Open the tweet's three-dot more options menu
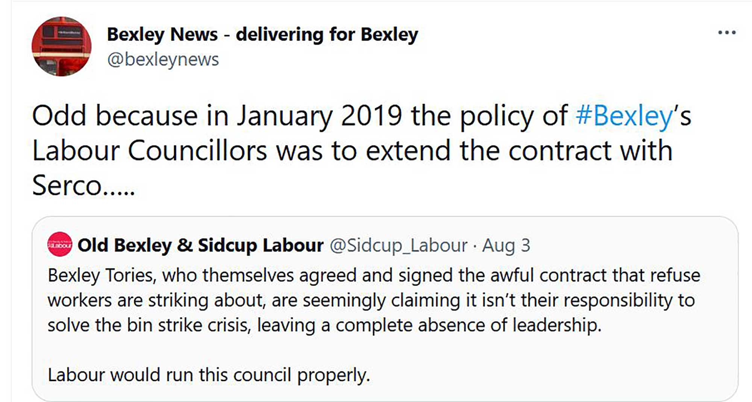Viewport: 752px width, 402px height. coord(726,33)
